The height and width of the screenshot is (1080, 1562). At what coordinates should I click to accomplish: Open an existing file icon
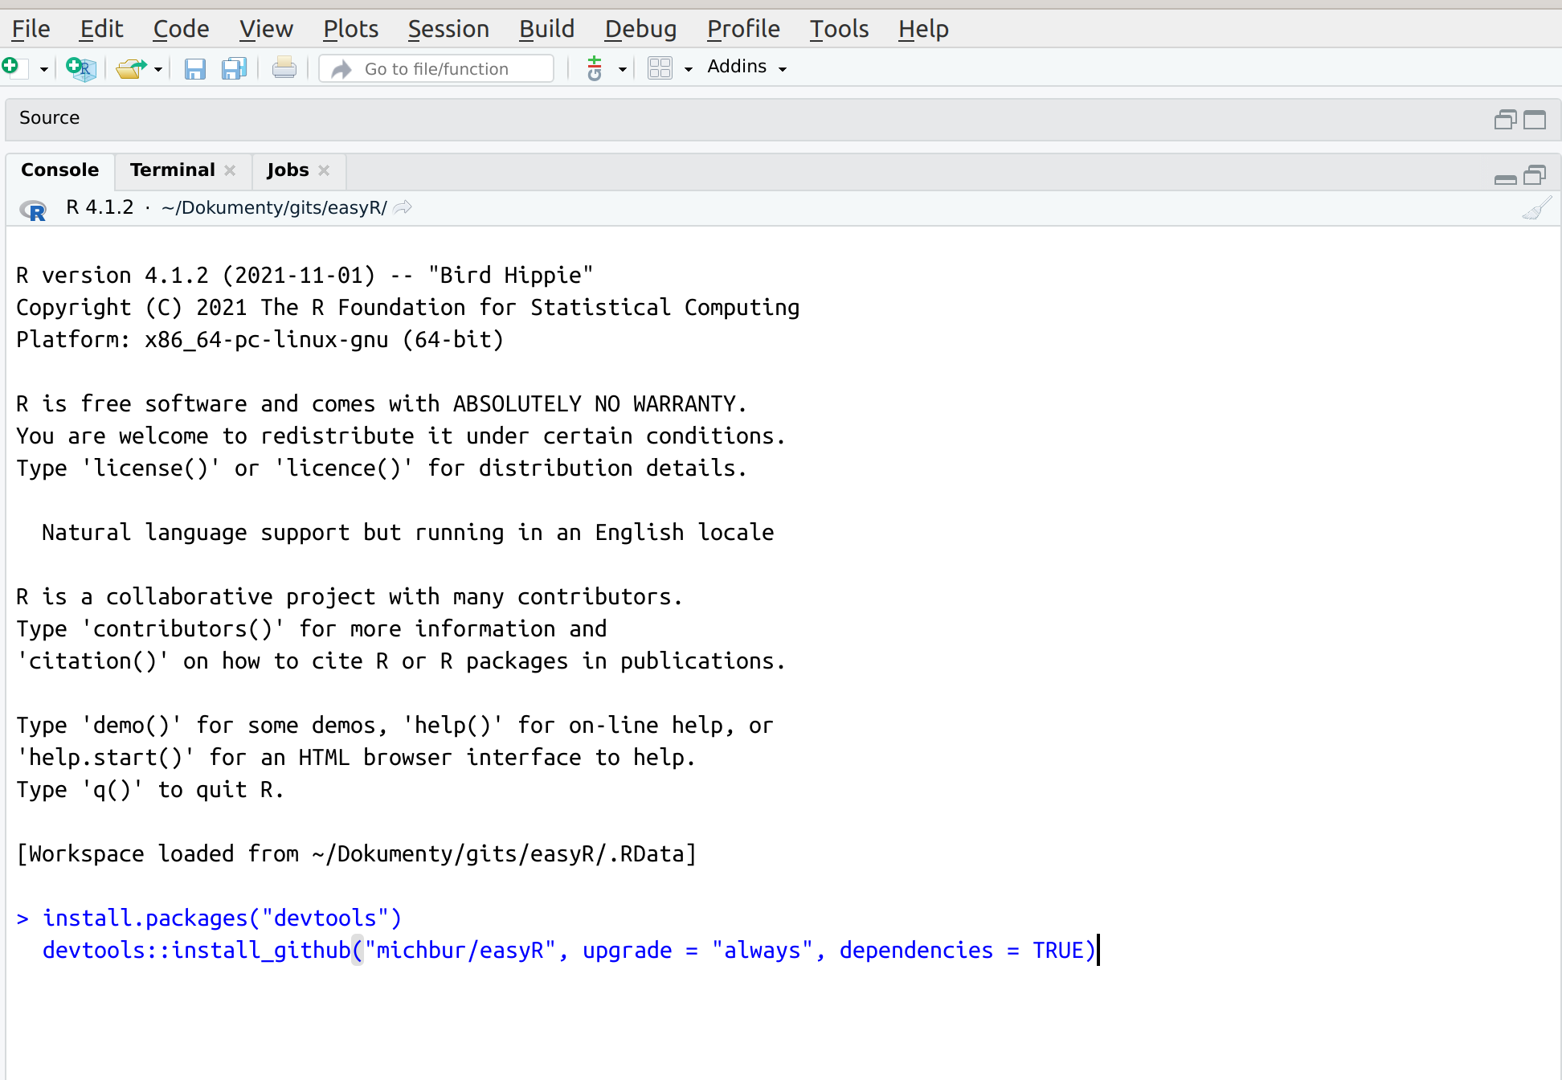pos(131,68)
